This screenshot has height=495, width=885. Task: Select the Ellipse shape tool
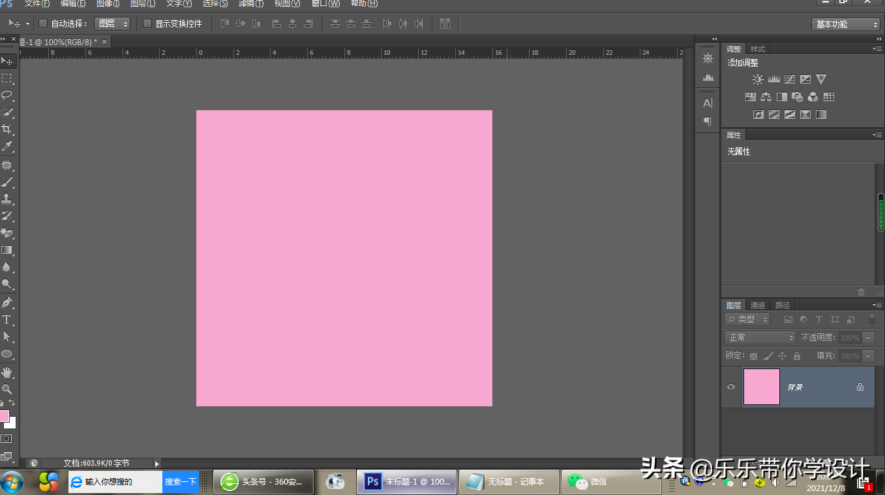click(x=7, y=354)
